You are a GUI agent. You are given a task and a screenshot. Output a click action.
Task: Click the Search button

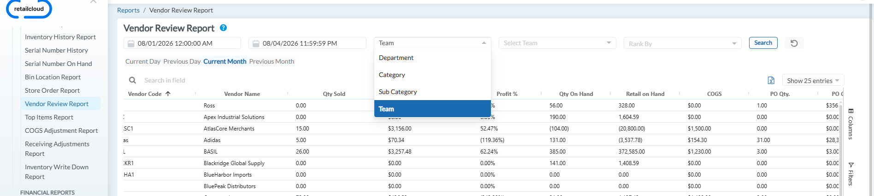click(x=763, y=43)
